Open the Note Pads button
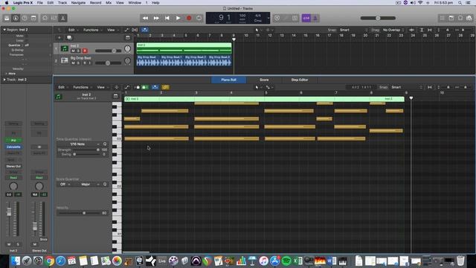This screenshot has height=268, width=476. click(x=451, y=18)
